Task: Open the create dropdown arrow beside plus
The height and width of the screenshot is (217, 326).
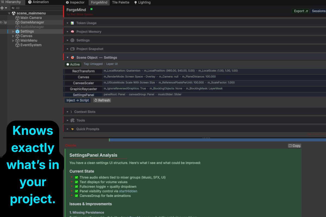Action: click(x=6, y=8)
